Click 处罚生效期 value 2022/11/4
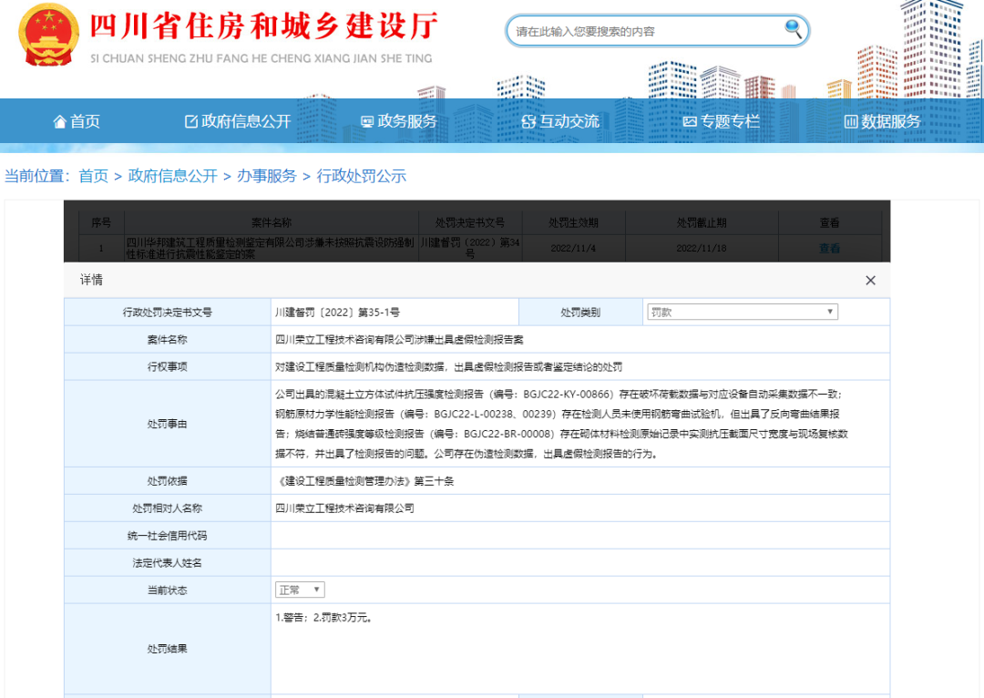Viewport: 984px width, 698px height. pos(573,249)
